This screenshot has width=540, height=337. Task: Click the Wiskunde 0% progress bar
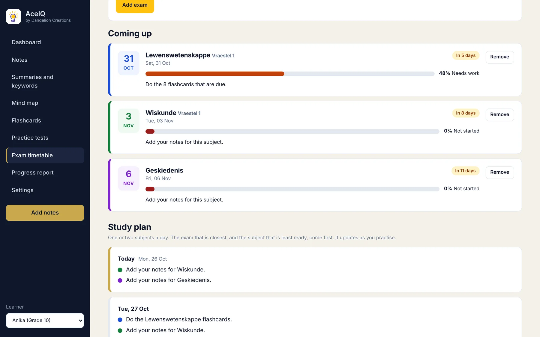coord(292,131)
